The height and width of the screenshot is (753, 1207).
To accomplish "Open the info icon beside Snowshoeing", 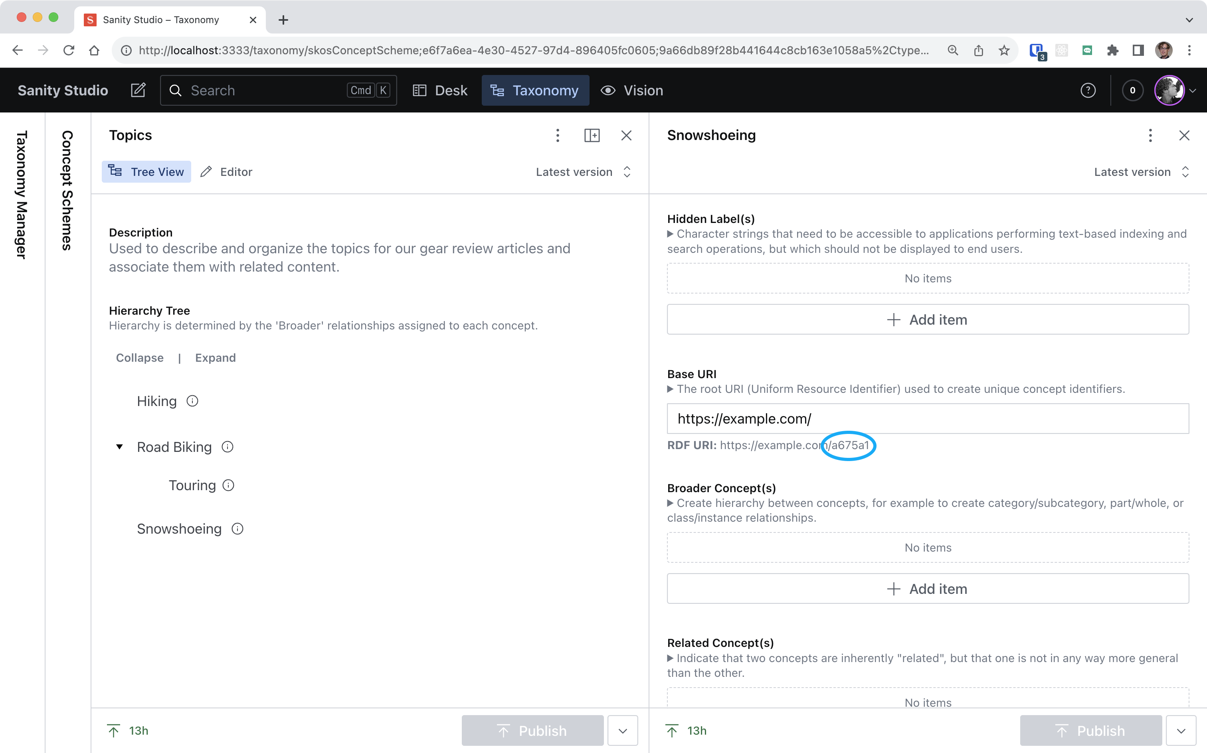I will coord(238,528).
